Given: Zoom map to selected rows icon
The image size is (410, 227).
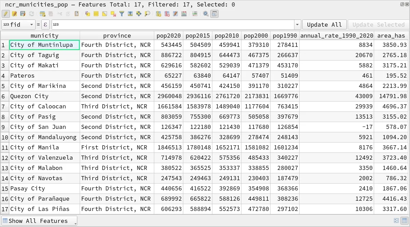Looking at the screenshot, I should tap(147, 14).
